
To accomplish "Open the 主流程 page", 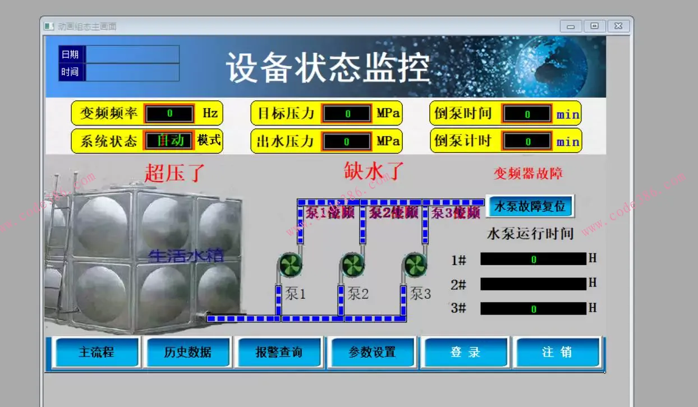I will click(96, 352).
